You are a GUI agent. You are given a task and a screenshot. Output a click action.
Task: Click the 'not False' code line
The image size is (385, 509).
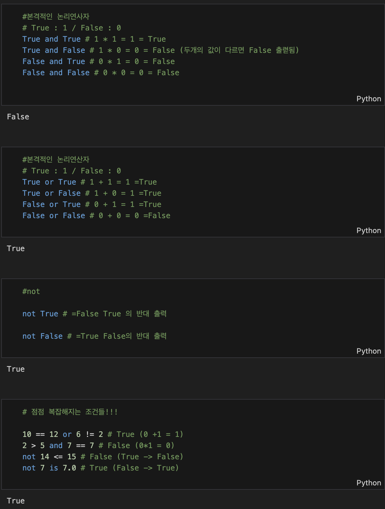tap(95, 336)
